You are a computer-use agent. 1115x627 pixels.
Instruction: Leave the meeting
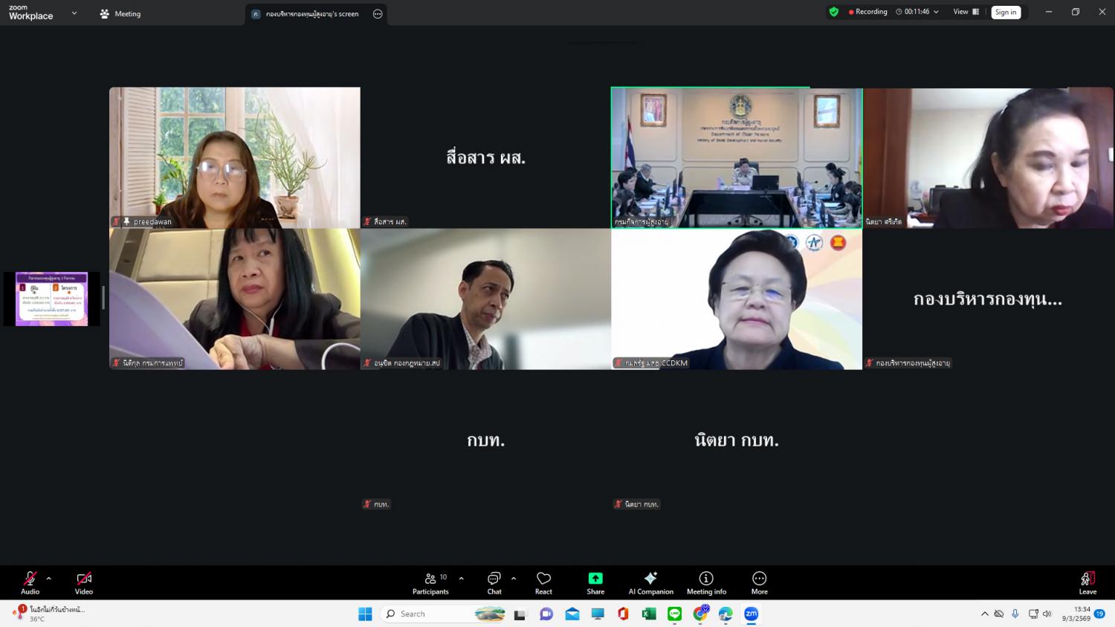click(1087, 582)
